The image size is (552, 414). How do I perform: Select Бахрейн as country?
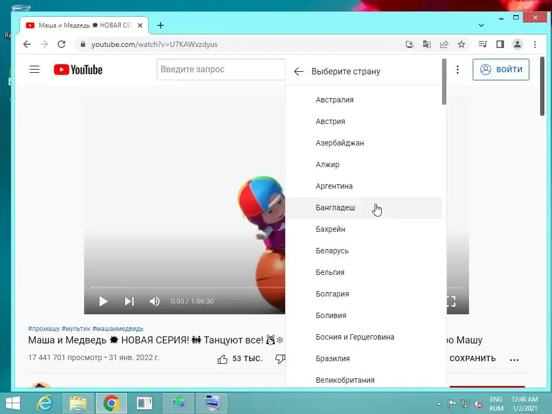click(364, 229)
